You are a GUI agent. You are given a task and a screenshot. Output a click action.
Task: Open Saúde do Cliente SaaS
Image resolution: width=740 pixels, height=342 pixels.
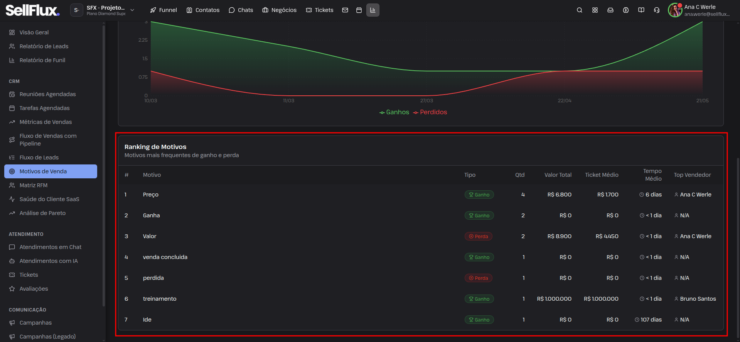[x=51, y=199]
